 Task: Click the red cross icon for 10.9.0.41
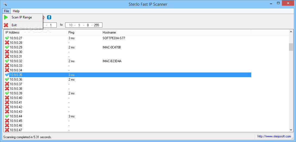pyautogui.click(x=7, y=103)
